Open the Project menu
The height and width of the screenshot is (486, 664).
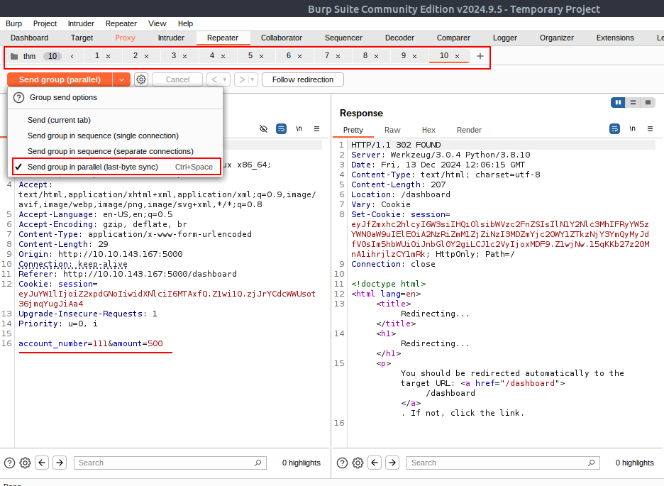point(45,23)
